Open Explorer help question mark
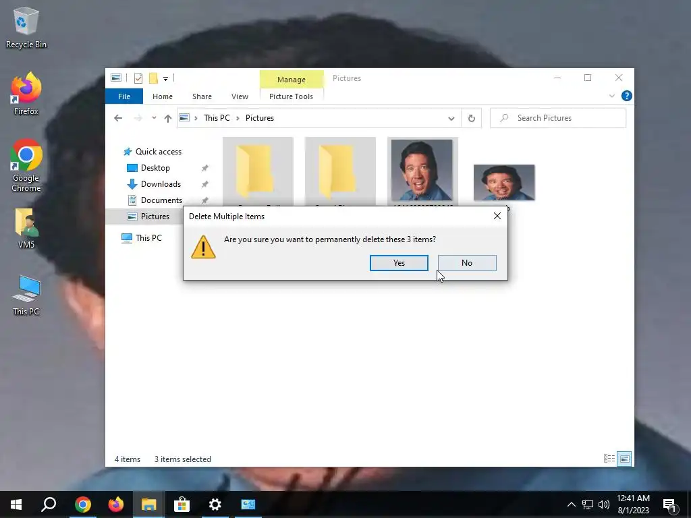The width and height of the screenshot is (691, 518). tap(626, 96)
